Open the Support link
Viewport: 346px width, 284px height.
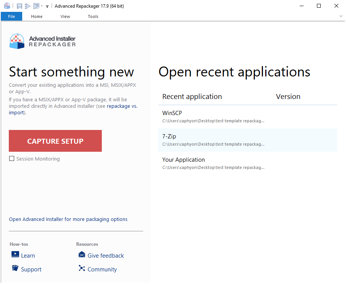31,269
